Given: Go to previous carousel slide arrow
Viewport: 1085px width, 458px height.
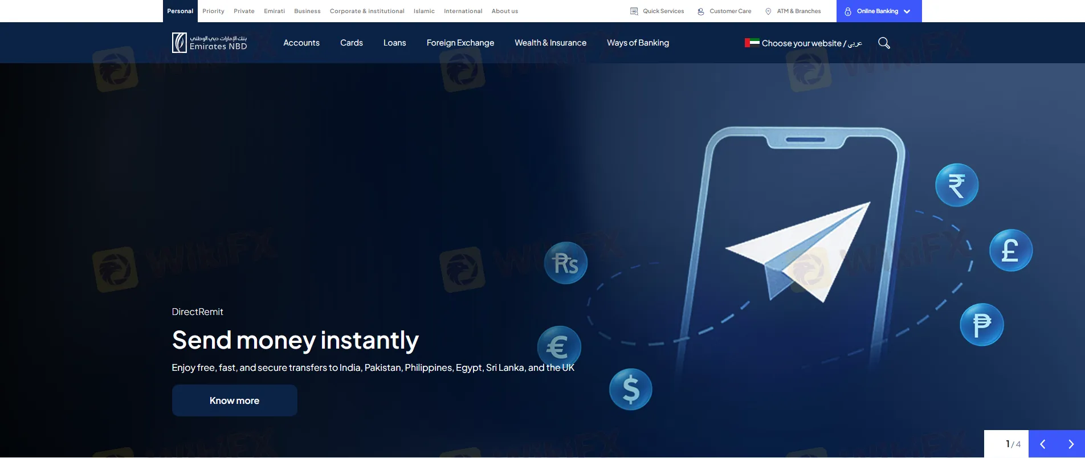Looking at the screenshot, I should click(x=1042, y=444).
